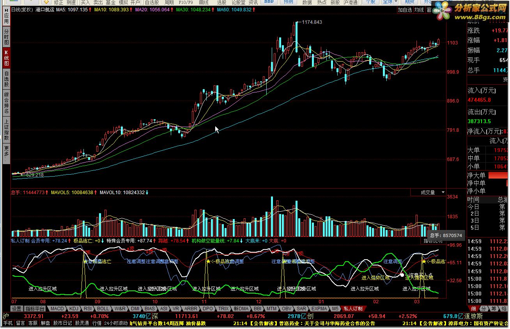Switch indicator to W&R
The height and width of the screenshot is (329, 510).
point(120,308)
